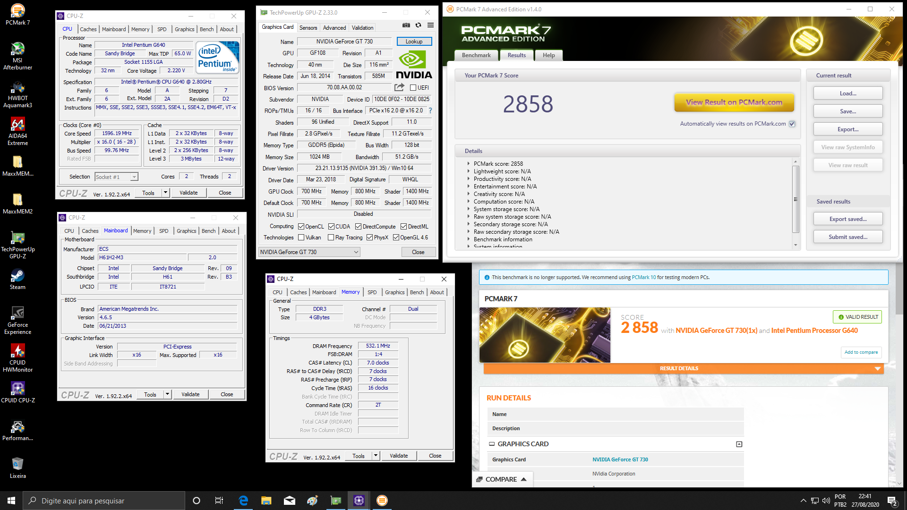This screenshot has width=907, height=510.
Task: Open Task View in taskbar
Action: [x=219, y=501]
